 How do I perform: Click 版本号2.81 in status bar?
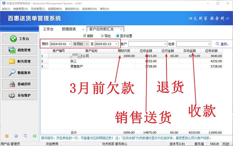click(177, 144)
